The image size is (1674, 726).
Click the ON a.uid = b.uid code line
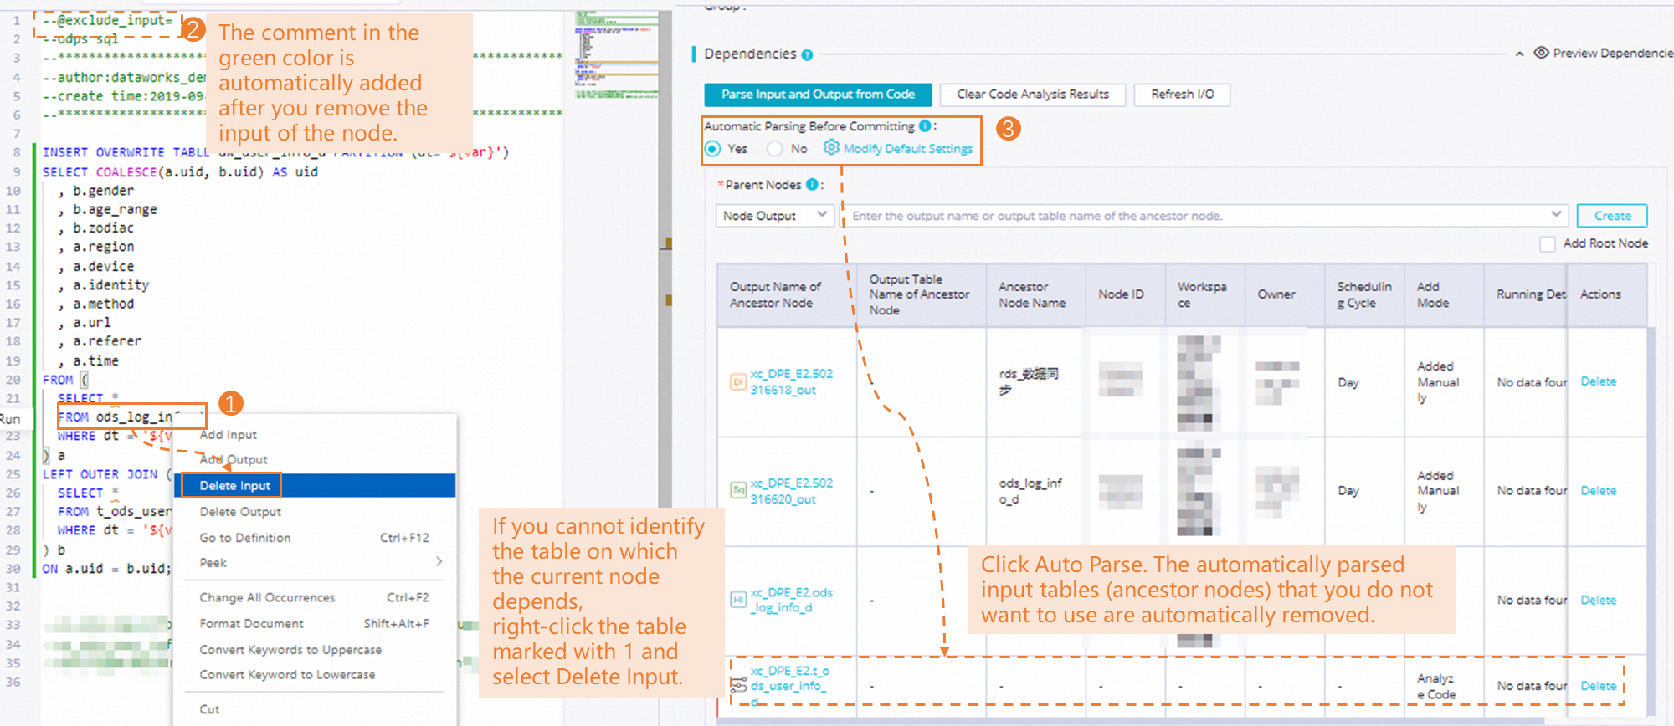[106, 569]
